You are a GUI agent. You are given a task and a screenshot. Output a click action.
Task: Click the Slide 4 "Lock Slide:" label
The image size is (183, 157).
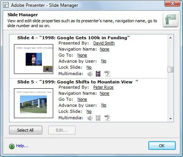pos(70,67)
